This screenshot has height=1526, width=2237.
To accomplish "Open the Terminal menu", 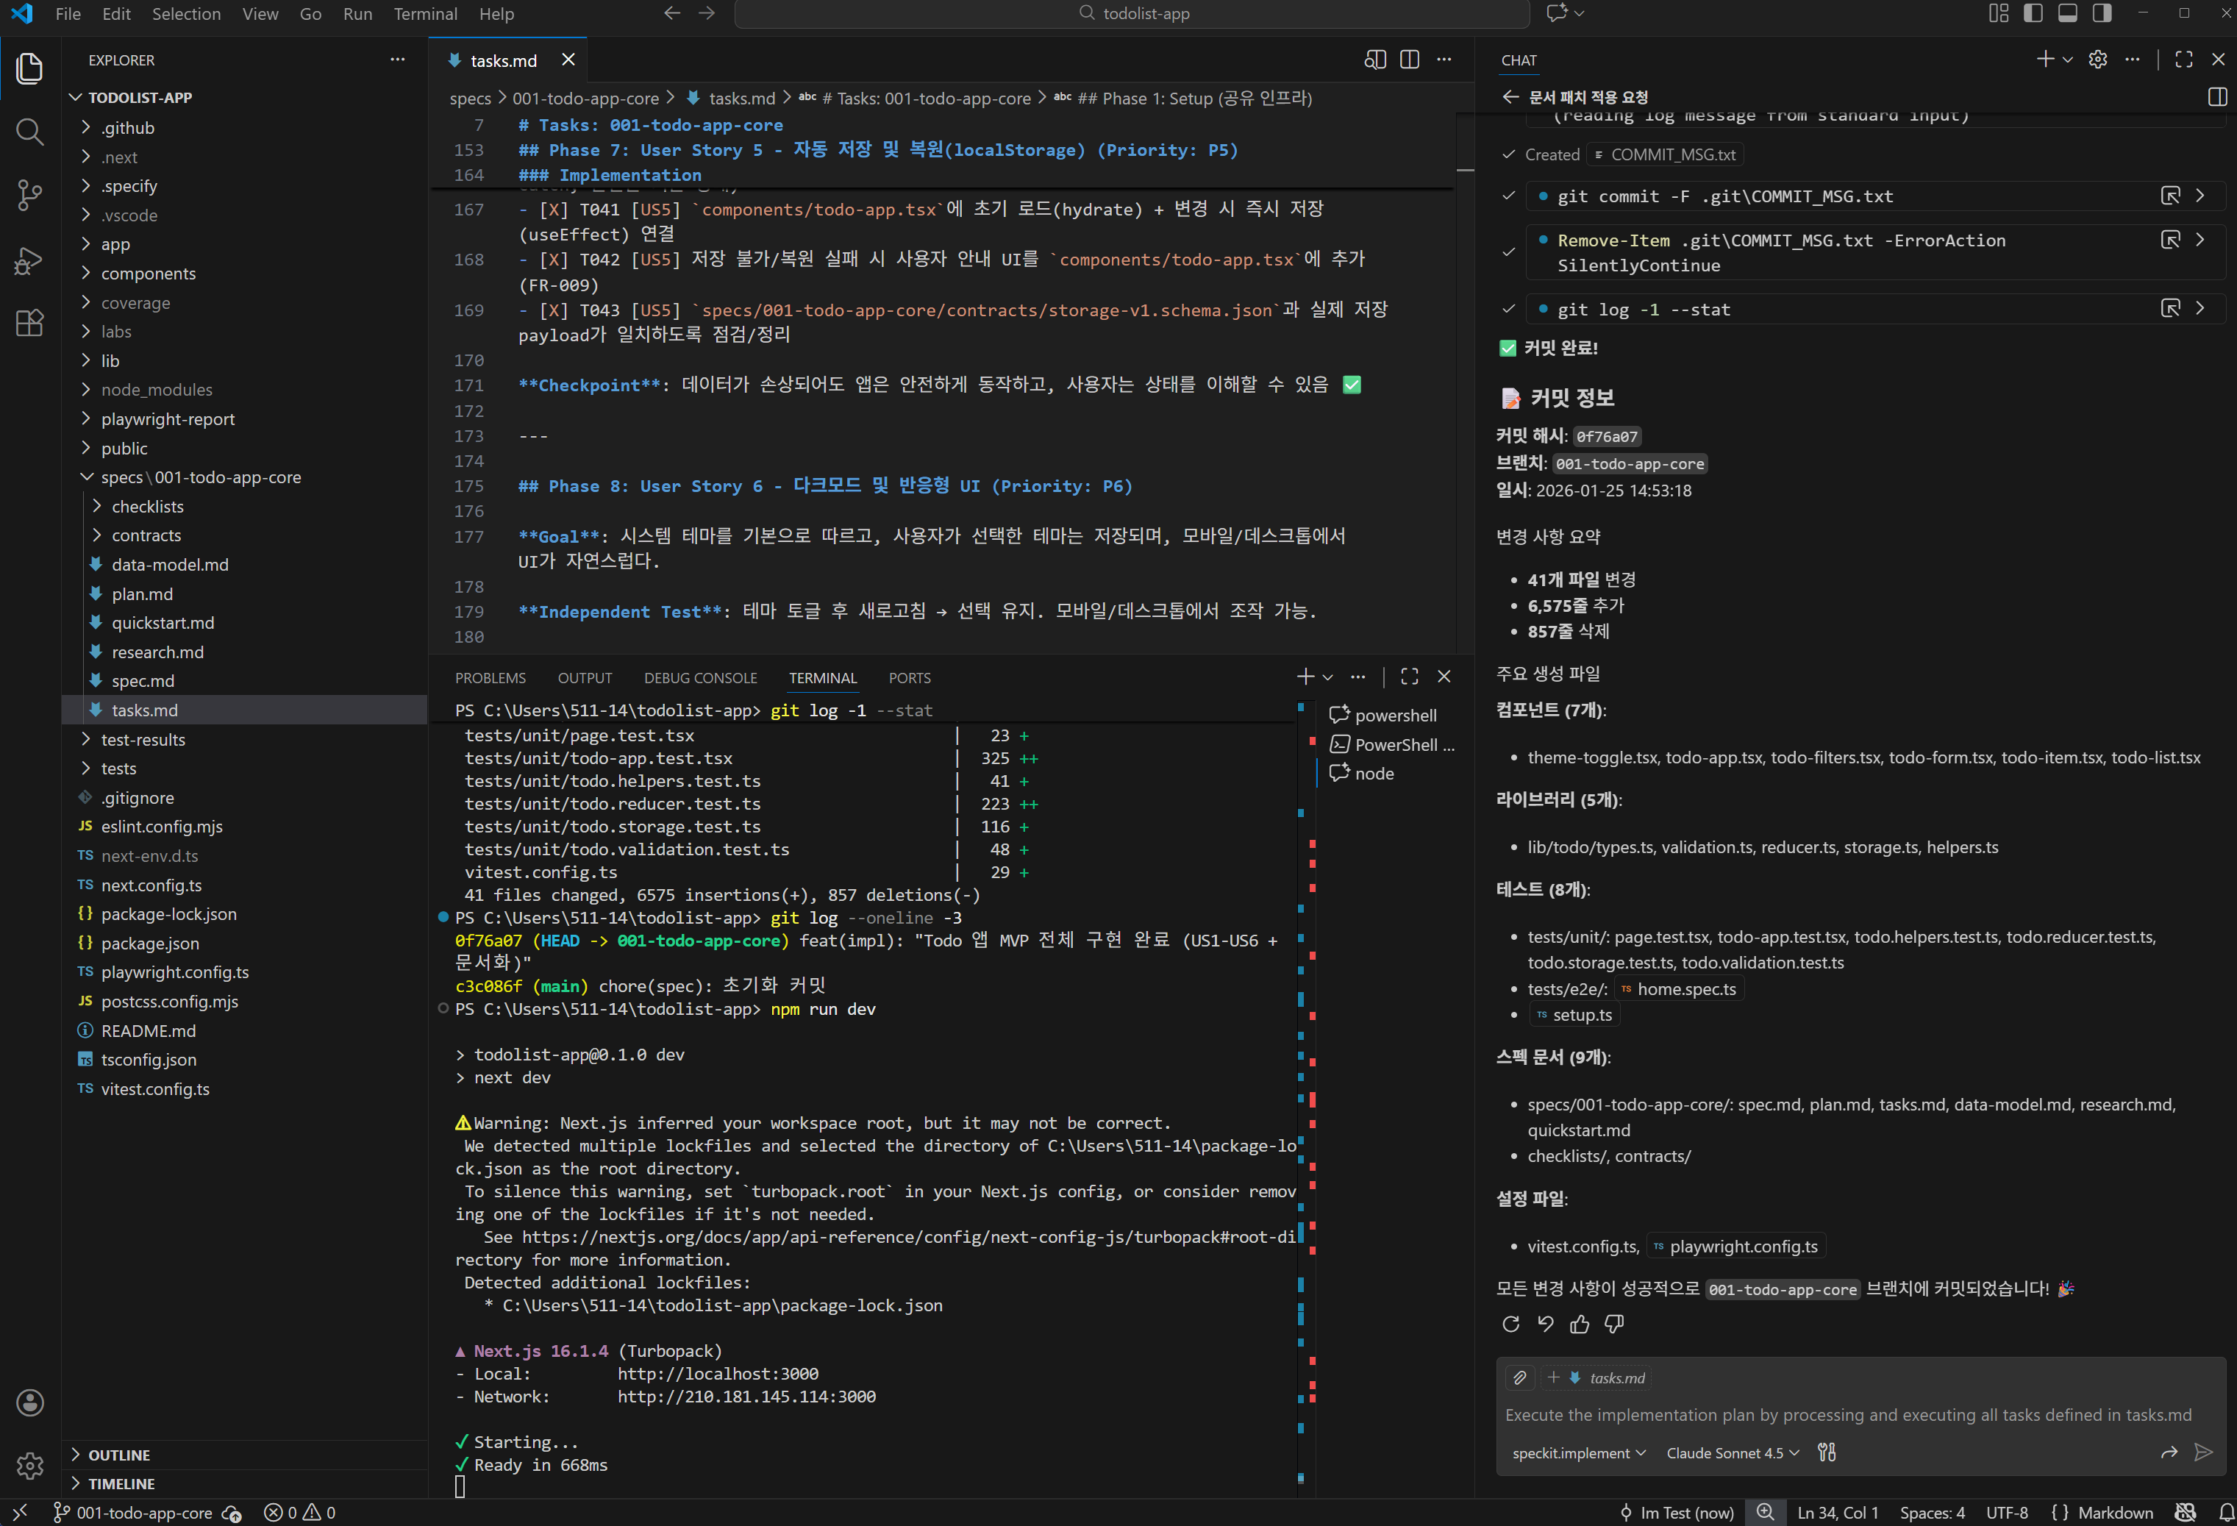I will tap(424, 13).
